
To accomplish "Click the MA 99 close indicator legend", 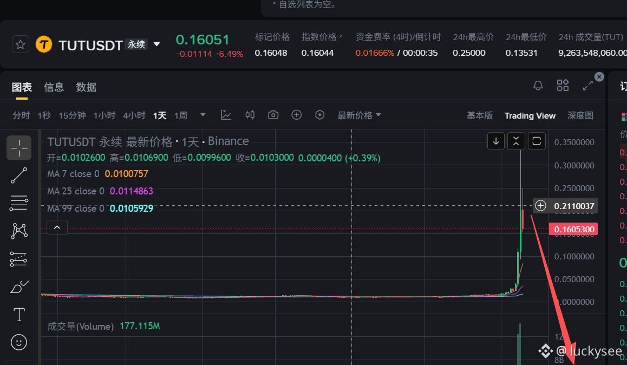I will 76,208.
